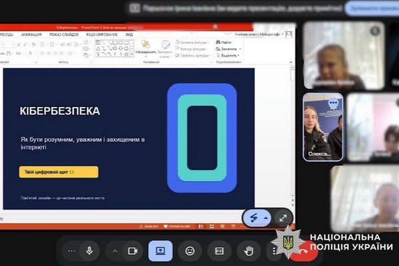Start slideshow from the status bar icon

click(233, 227)
